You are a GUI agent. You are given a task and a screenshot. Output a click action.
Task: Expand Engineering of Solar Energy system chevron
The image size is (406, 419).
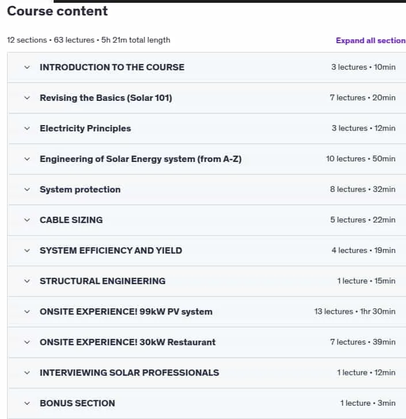[27, 159]
